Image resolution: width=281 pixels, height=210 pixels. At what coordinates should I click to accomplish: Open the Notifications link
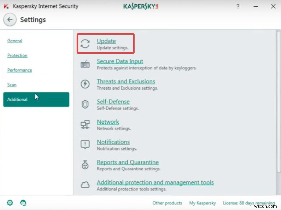113,142
